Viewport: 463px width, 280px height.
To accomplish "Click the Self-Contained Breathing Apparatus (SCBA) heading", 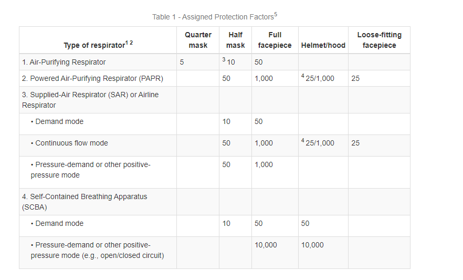I will pyautogui.click(x=85, y=202).
